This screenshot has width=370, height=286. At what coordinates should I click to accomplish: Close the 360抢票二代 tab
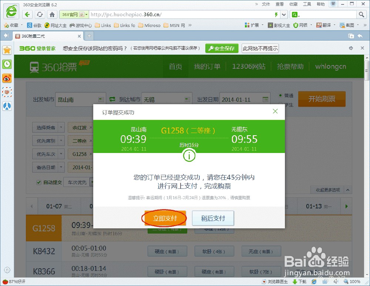[79, 36]
